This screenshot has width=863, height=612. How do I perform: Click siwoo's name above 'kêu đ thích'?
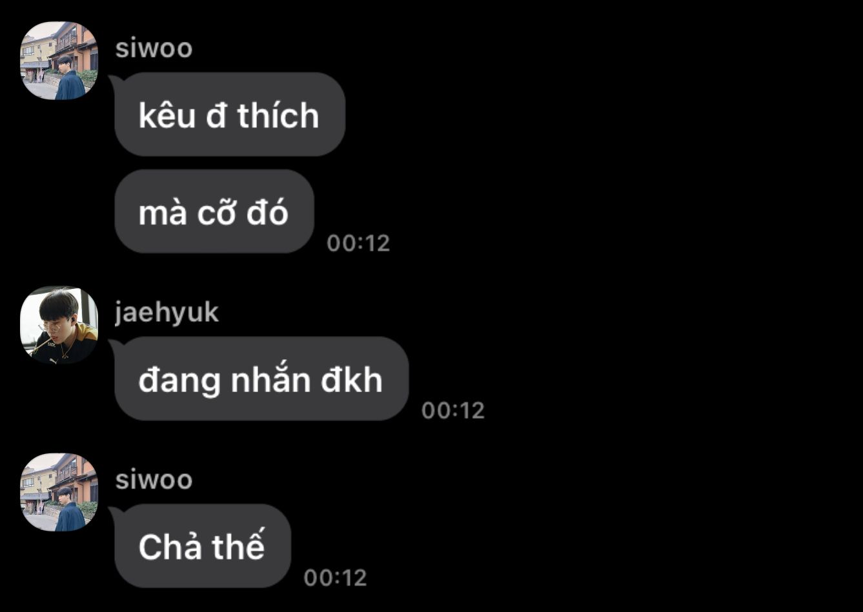154,48
